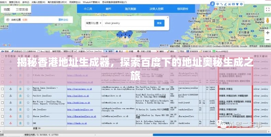Open the building icon in Dharam Jewellers row
Screen dimensions: 271x137
[x=20, y=116]
